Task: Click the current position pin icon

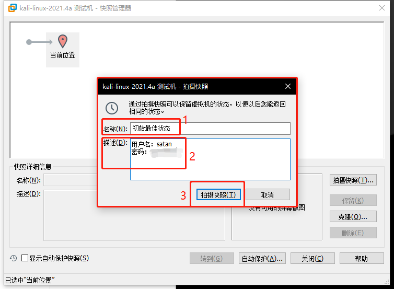Action: tap(63, 41)
